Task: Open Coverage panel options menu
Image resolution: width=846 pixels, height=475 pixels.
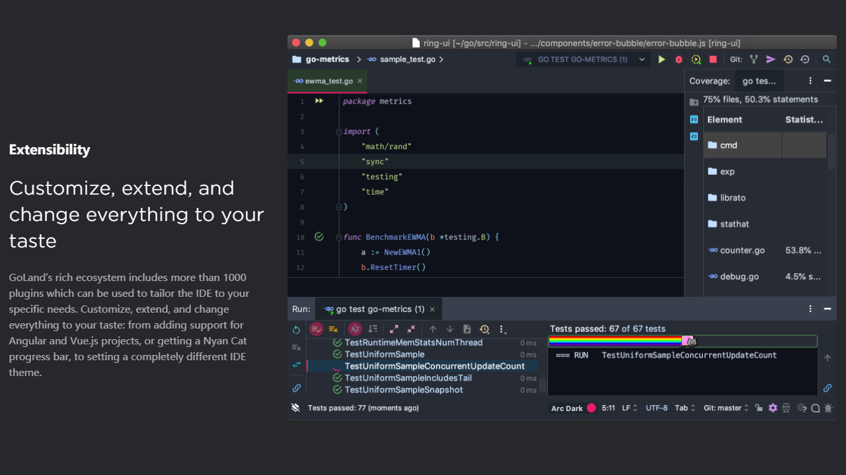Action: [x=810, y=80]
